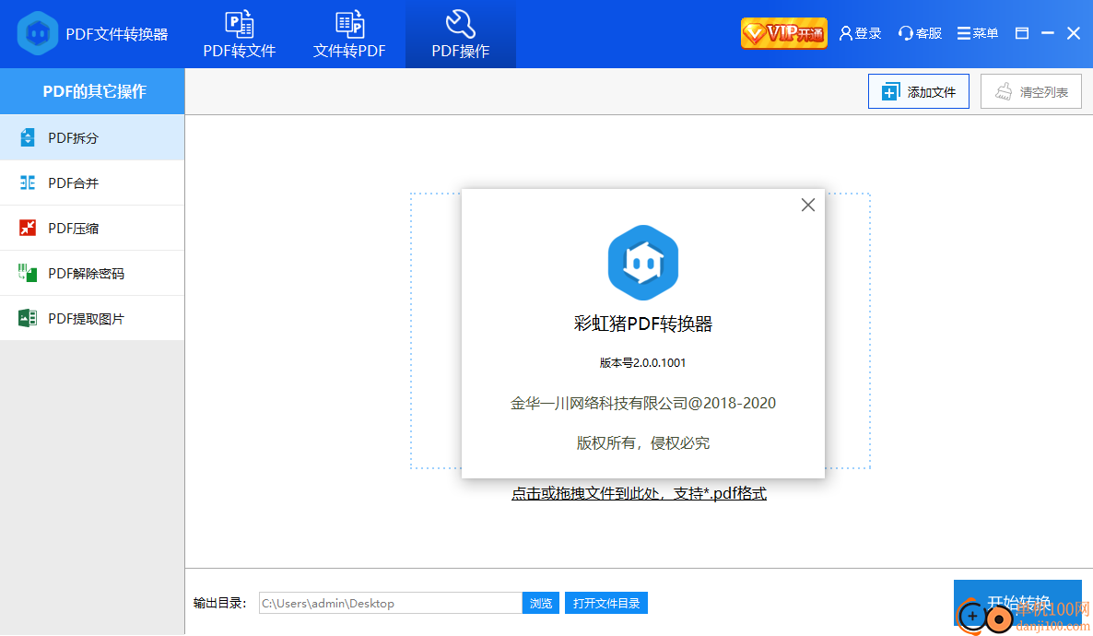This screenshot has width=1093, height=636.
Task: Click the 打开文件目录 button
Action: coord(606,603)
